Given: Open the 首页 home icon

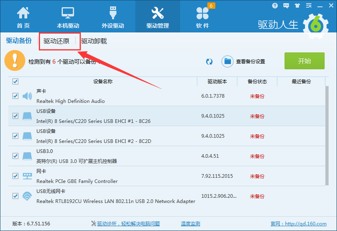Looking at the screenshot, I should pyautogui.click(x=23, y=13).
